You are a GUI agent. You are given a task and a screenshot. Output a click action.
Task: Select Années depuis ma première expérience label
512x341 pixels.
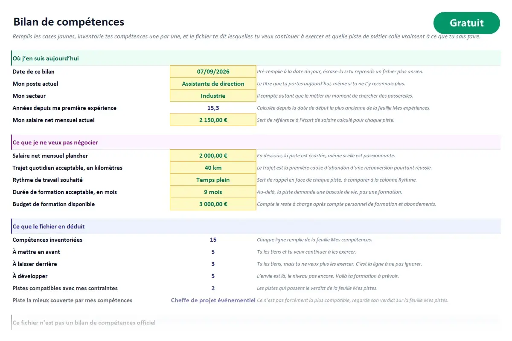[x=64, y=108]
